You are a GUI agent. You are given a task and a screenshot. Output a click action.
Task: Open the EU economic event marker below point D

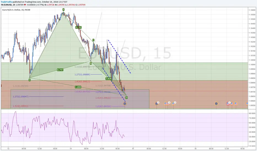pyautogui.click(x=125, y=104)
